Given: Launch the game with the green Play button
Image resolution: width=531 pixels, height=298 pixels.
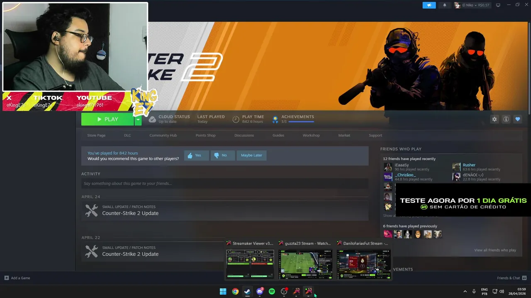Looking at the screenshot, I should tap(108, 119).
